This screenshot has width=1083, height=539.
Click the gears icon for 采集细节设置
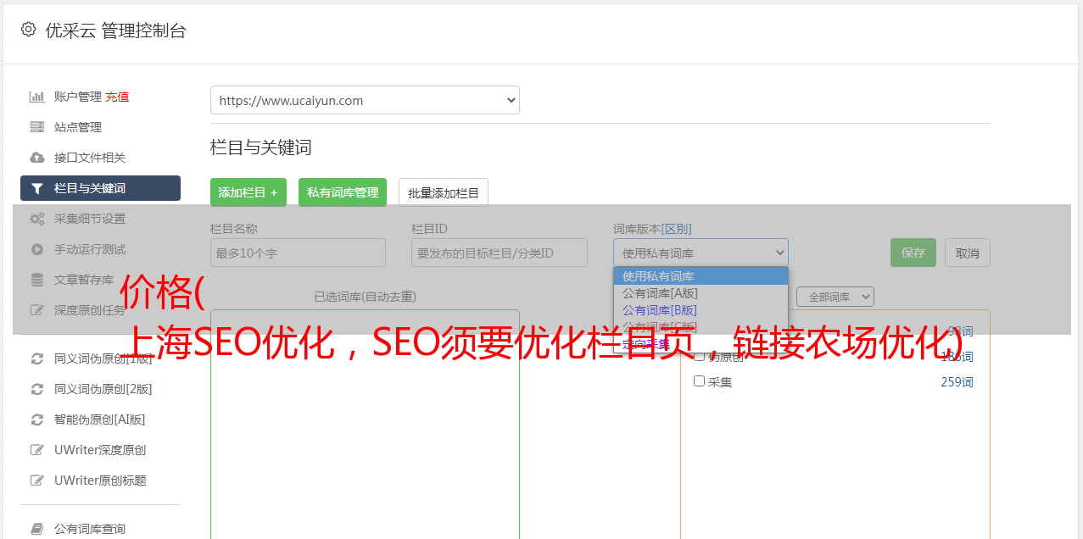(x=37, y=219)
